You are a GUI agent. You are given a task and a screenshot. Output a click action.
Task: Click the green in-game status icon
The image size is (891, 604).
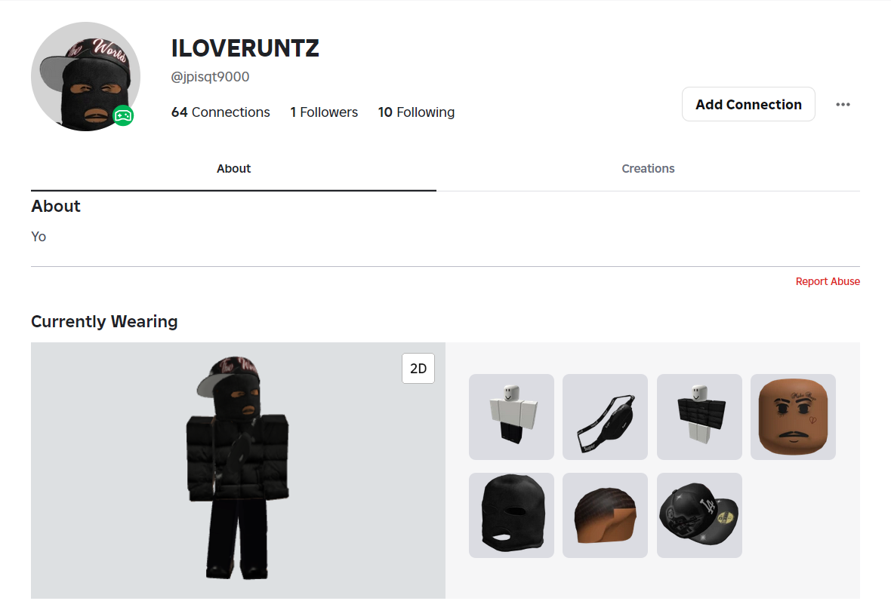pyautogui.click(x=123, y=115)
